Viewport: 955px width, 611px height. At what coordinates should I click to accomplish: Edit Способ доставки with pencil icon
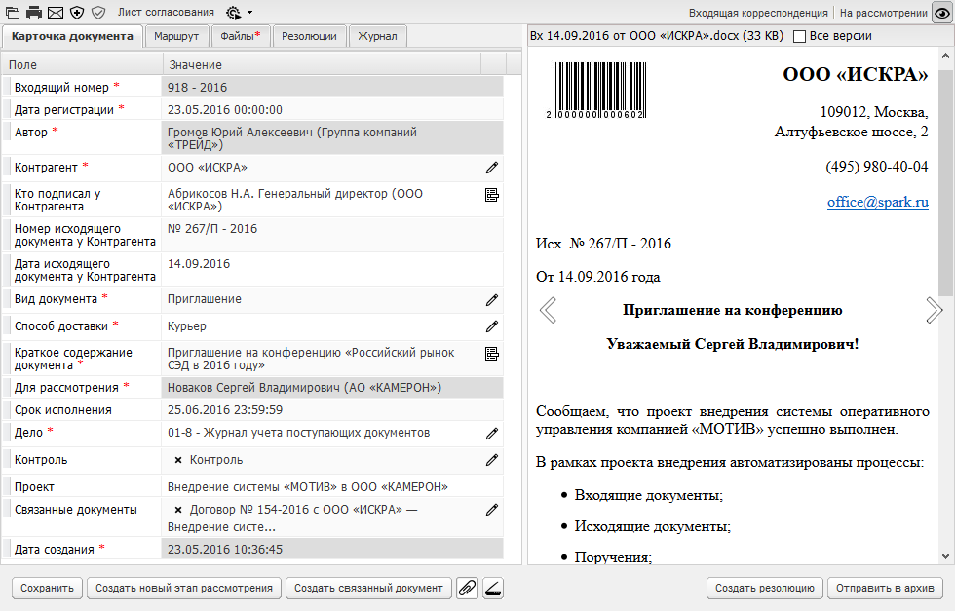[492, 326]
